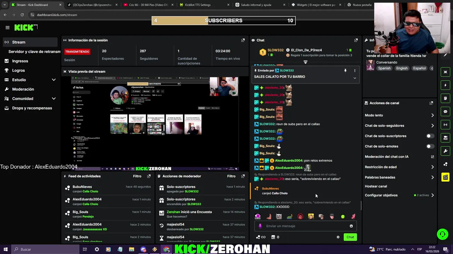Go to Logros in the sidebar
The width and height of the screenshot is (453, 254).
(x=18, y=71)
